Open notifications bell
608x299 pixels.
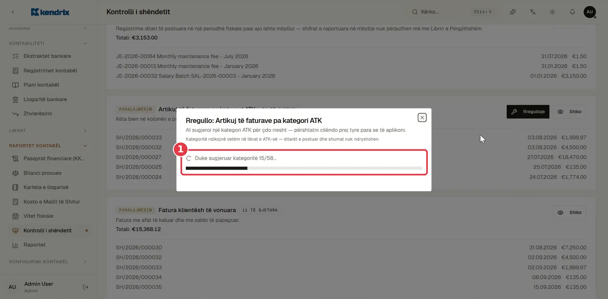[572, 12]
